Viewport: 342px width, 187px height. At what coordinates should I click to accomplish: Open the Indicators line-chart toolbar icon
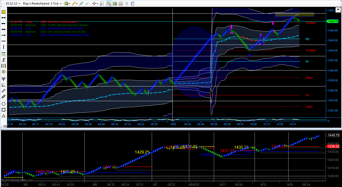(x=121, y=4)
